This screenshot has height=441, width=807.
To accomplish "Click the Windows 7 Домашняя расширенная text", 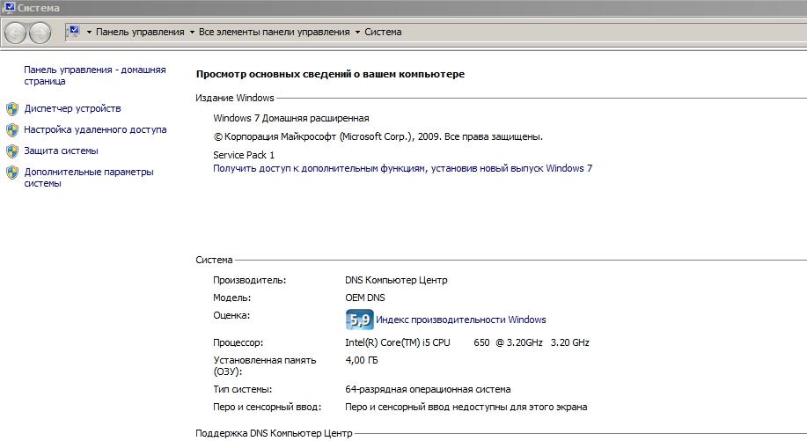I will [x=290, y=118].
